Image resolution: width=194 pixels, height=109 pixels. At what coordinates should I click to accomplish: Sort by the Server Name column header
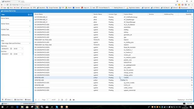pyautogui.click(x=63, y=14)
